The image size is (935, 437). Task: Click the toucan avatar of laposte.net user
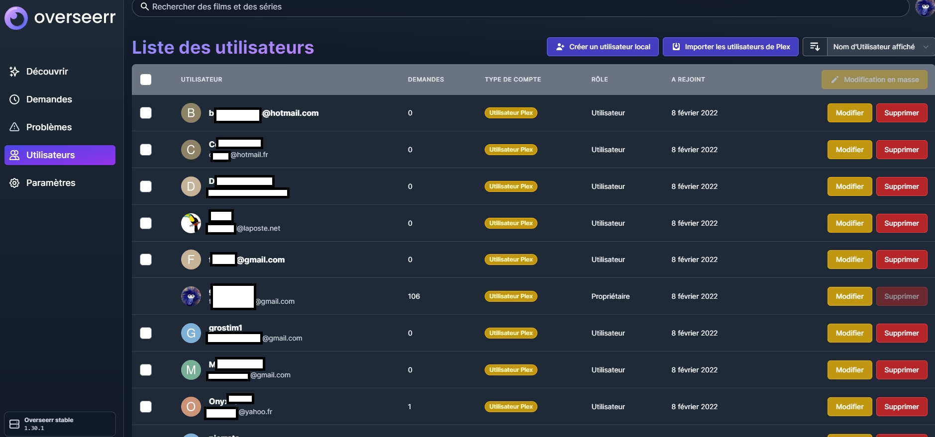tap(191, 223)
